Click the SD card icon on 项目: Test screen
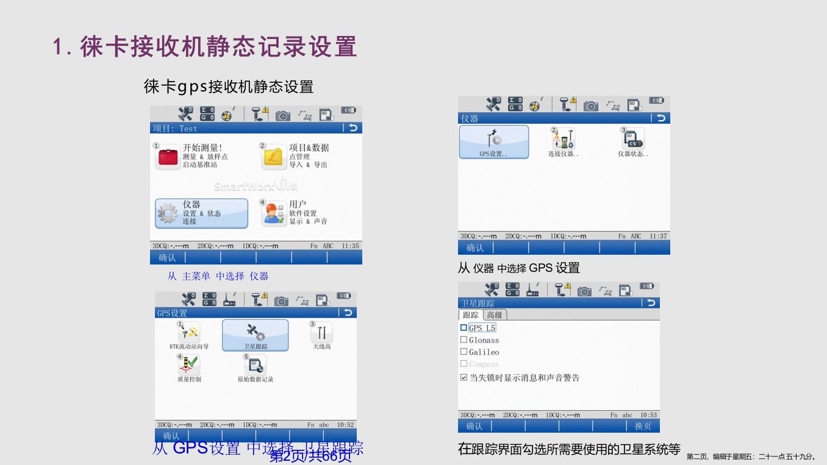This screenshot has width=827, height=465. [x=327, y=114]
